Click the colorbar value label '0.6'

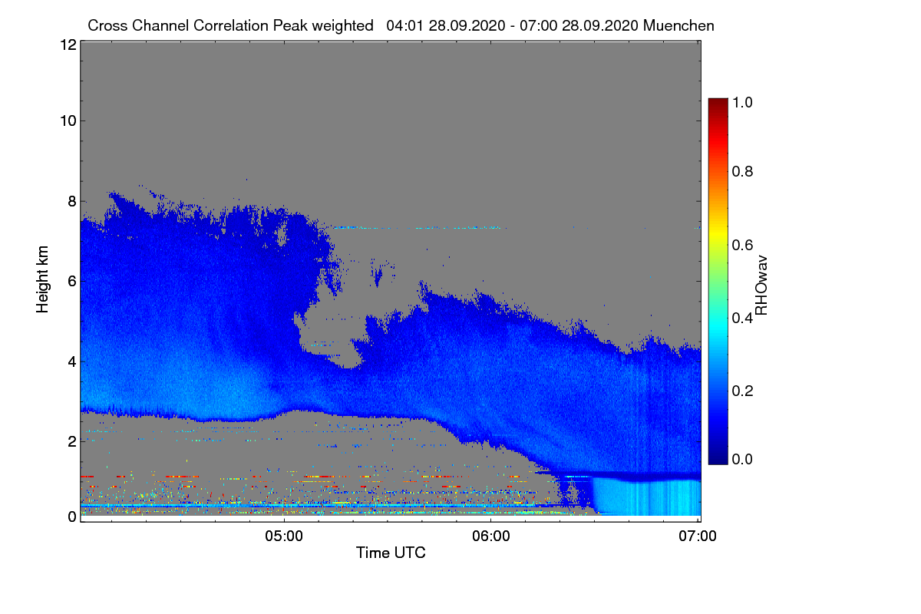coord(743,244)
